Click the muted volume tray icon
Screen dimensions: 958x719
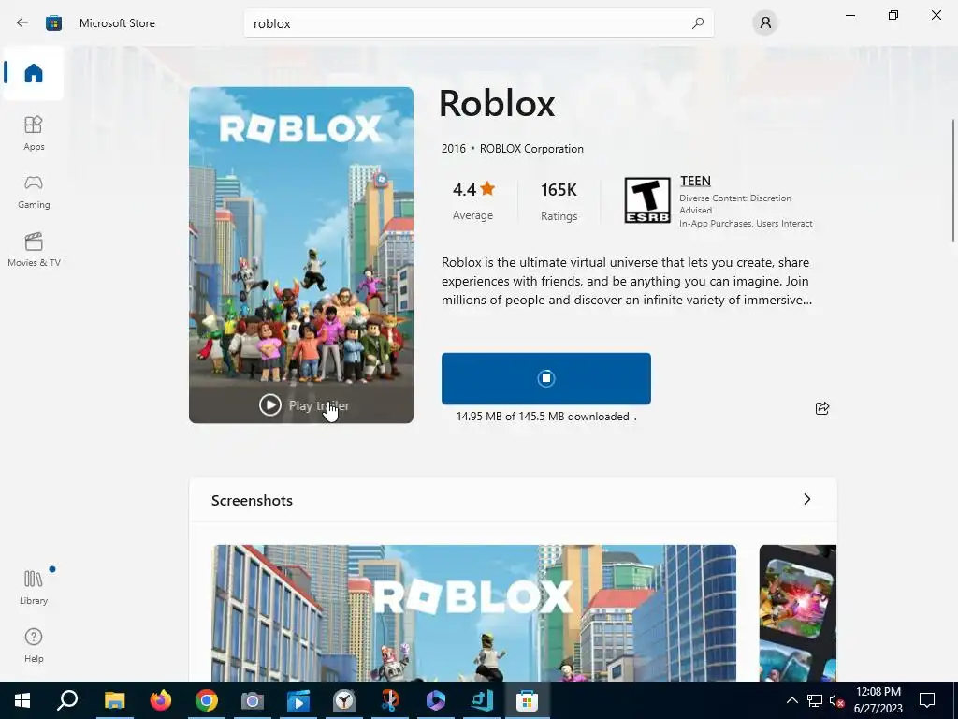click(837, 700)
